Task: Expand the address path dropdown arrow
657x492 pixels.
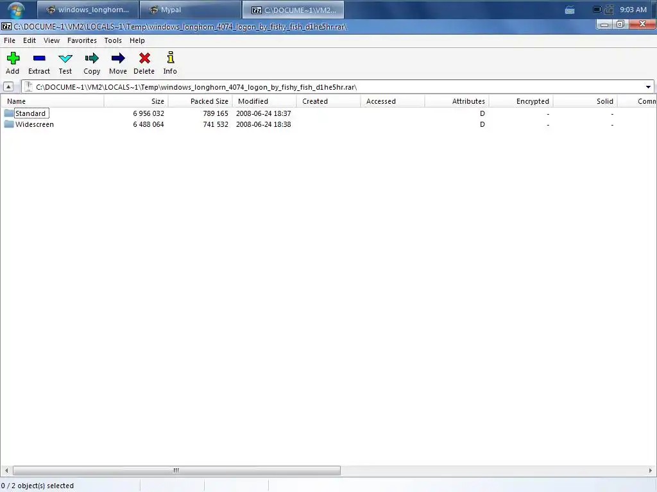Action: click(x=648, y=87)
